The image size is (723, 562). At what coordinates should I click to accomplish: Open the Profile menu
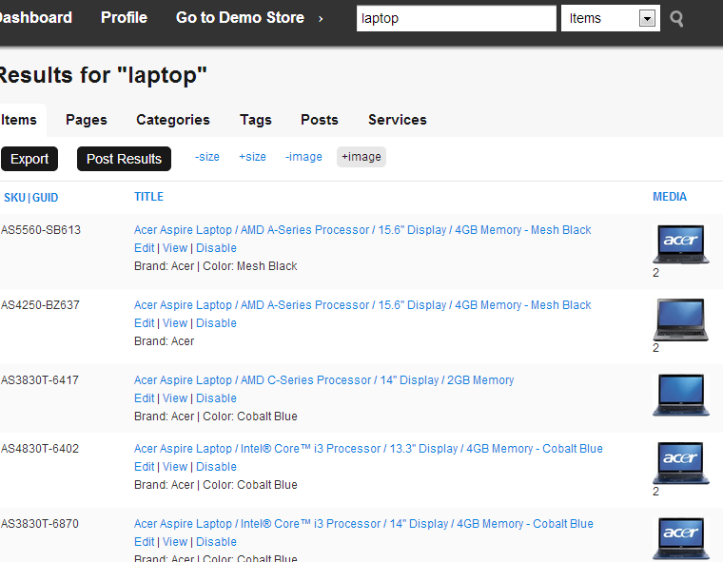pyautogui.click(x=124, y=17)
